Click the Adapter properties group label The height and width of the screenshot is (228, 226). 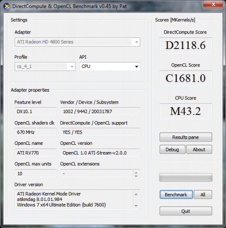[x=30, y=90]
